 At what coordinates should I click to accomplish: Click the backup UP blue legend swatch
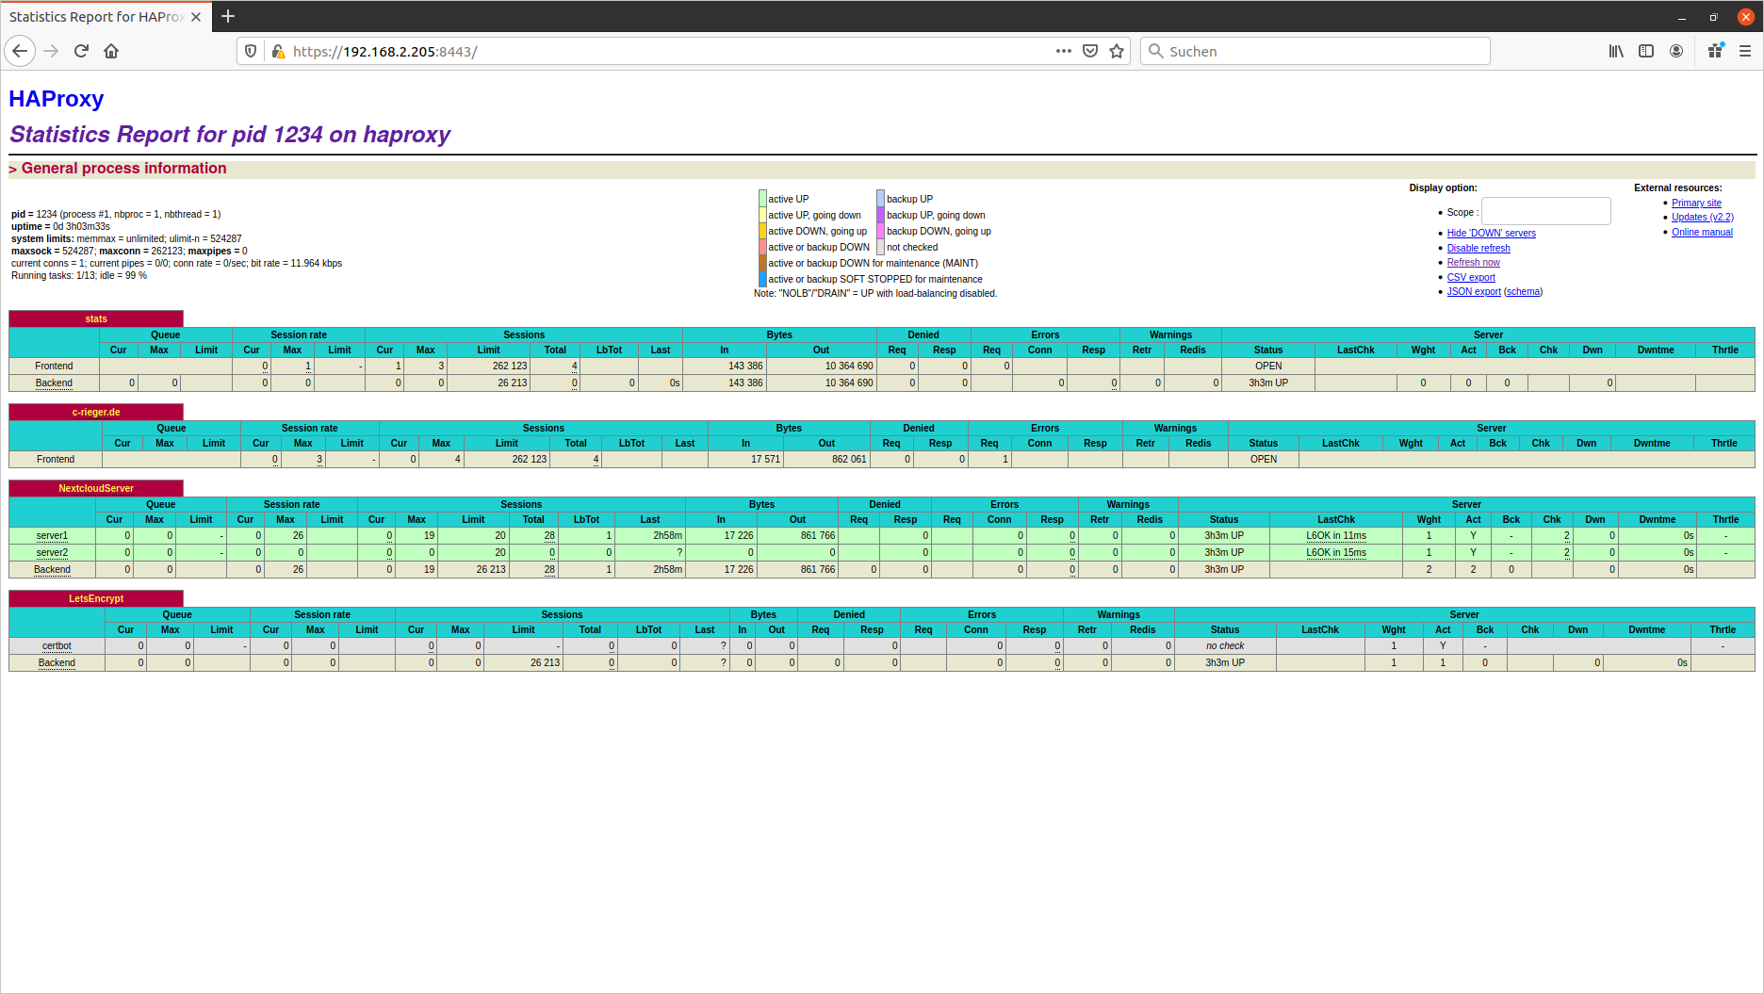(880, 199)
